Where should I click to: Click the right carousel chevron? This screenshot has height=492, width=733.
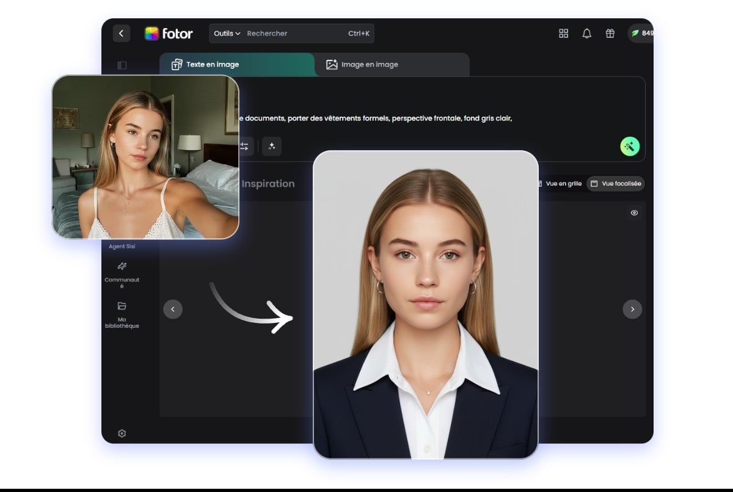point(632,309)
